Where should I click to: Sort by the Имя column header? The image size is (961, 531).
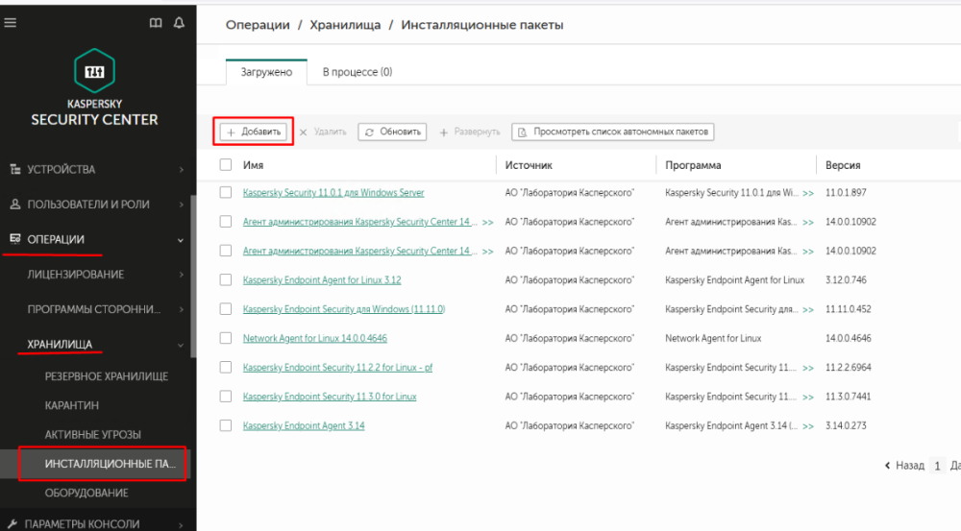(x=253, y=165)
